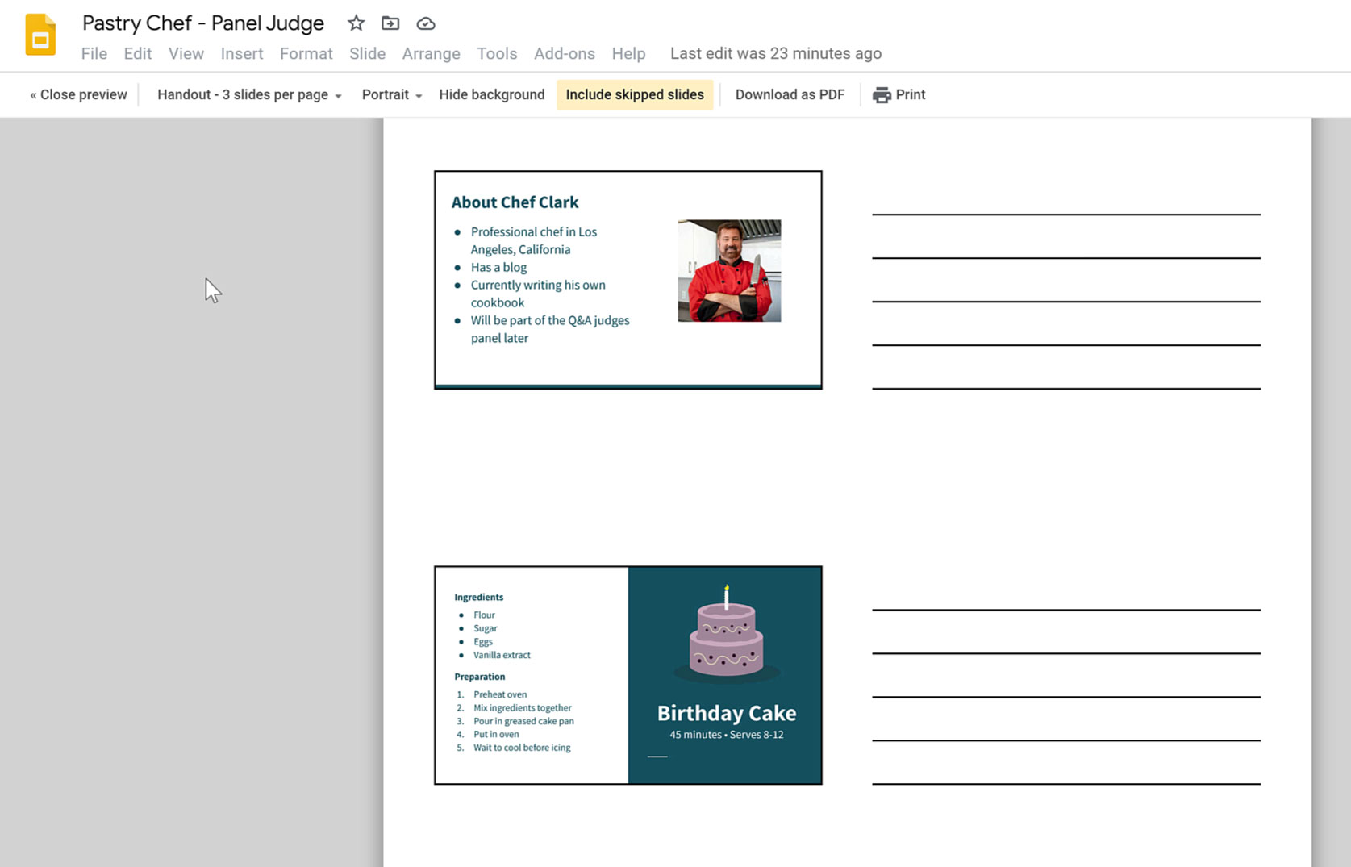Expand the Portrait orientation dropdown arrow
Screen dimensions: 1351x867
[x=418, y=95]
